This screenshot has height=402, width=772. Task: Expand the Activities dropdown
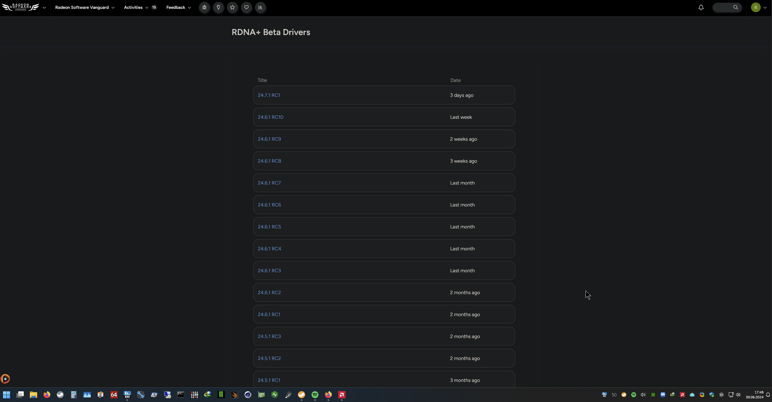coord(136,7)
